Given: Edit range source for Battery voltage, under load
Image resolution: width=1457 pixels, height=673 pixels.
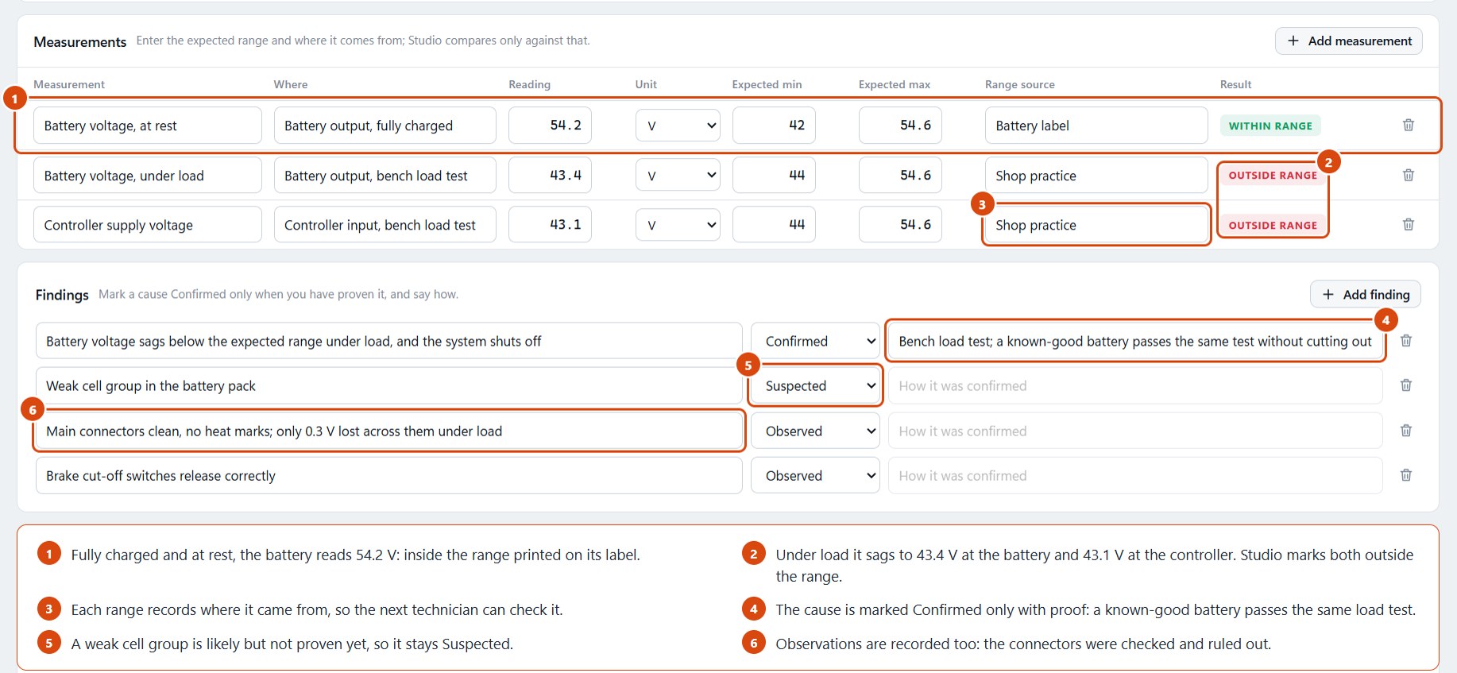Looking at the screenshot, I should coord(1096,175).
